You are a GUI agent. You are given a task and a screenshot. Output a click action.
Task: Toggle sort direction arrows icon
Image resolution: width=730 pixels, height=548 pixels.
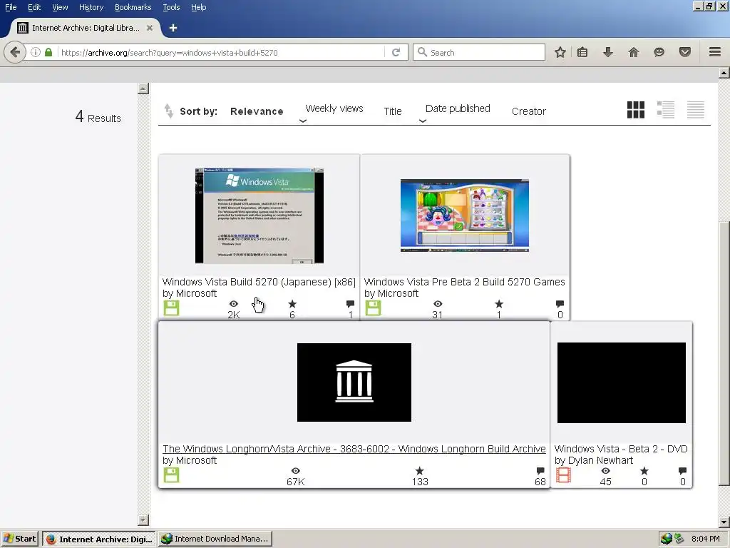168,111
